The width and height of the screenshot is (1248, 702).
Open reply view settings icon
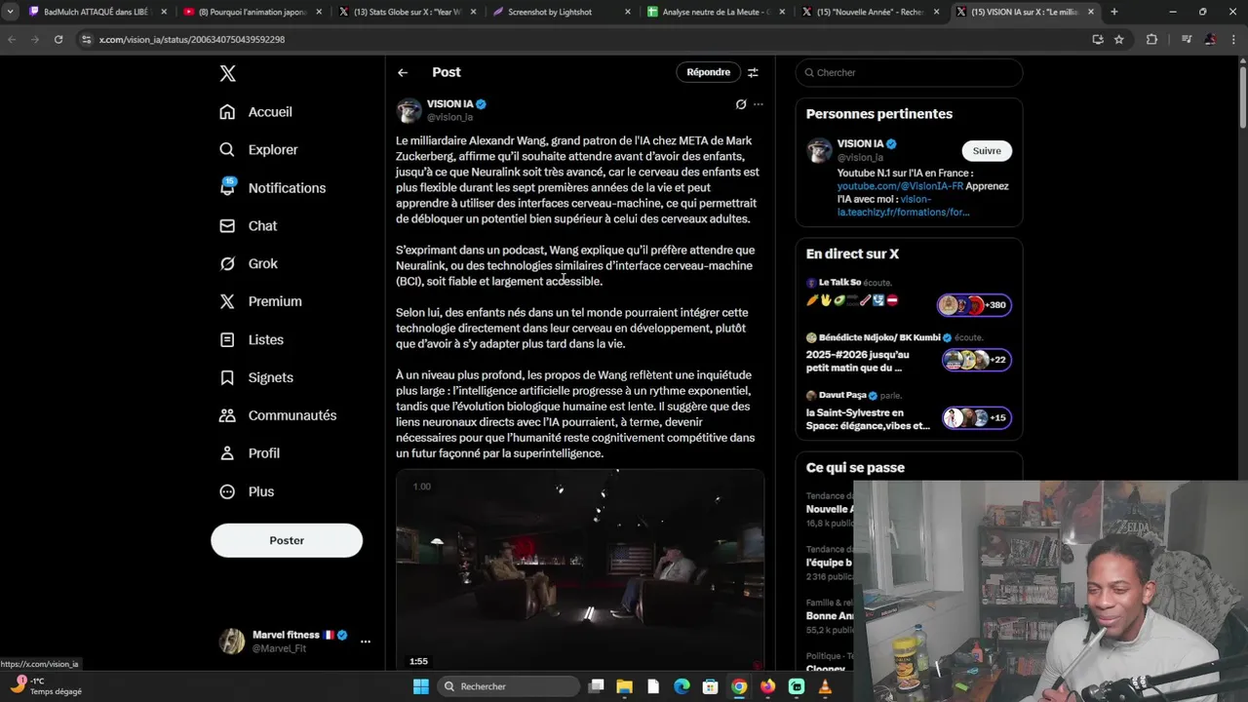753,72
